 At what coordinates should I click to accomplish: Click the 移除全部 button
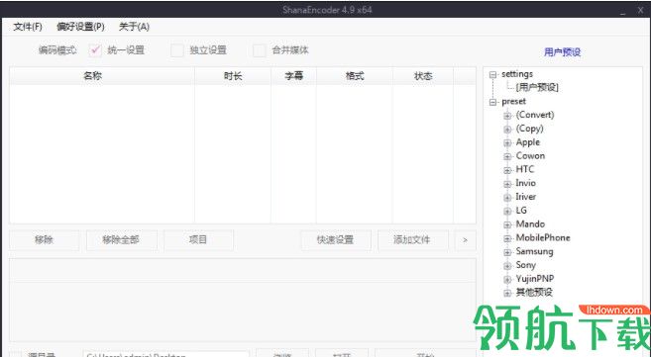coord(121,239)
